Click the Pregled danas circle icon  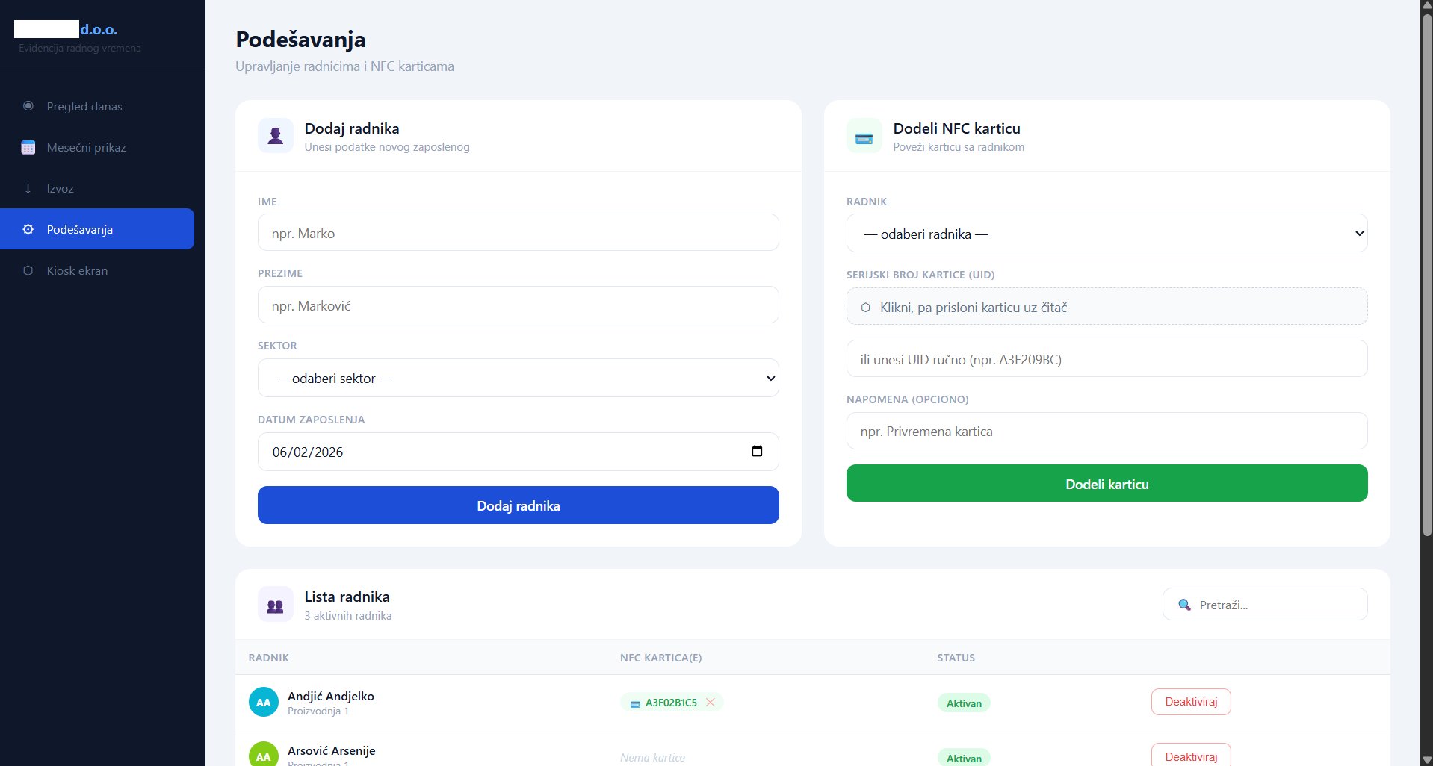[28, 106]
